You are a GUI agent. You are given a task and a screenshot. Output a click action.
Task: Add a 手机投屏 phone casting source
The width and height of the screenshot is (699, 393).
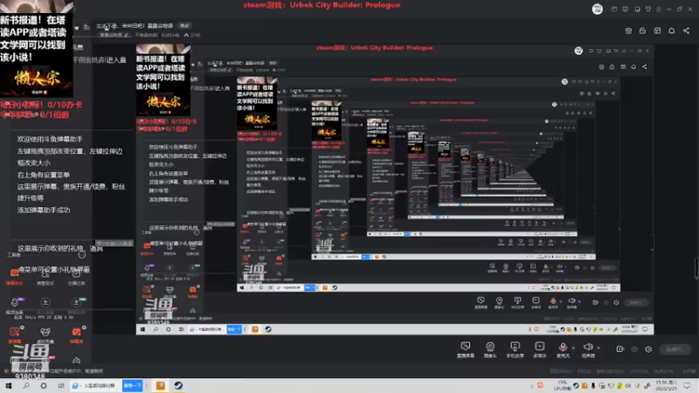pos(515,349)
